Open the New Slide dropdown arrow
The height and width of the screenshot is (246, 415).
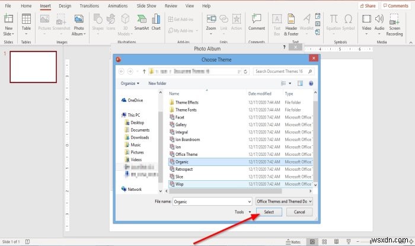(12, 34)
